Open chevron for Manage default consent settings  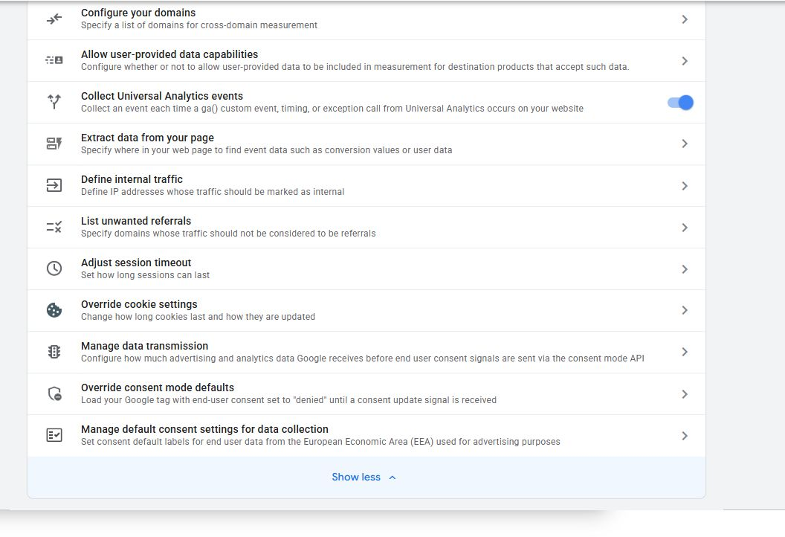(x=685, y=436)
